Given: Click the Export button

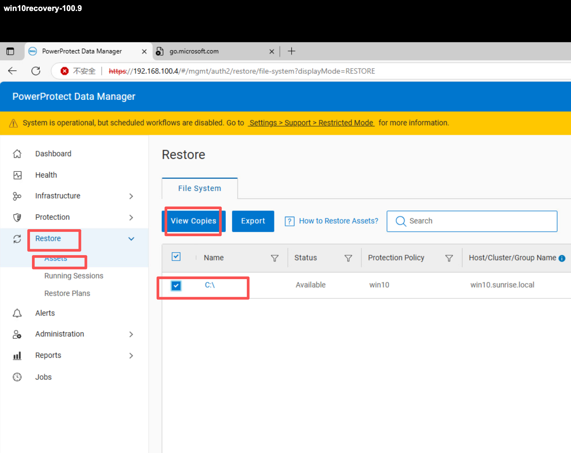Looking at the screenshot, I should click(253, 221).
